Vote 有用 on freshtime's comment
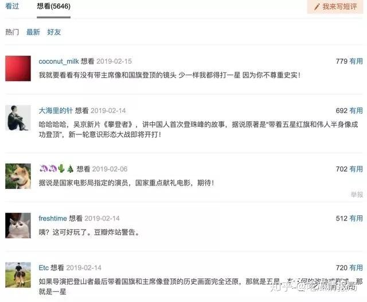 click(356, 218)
